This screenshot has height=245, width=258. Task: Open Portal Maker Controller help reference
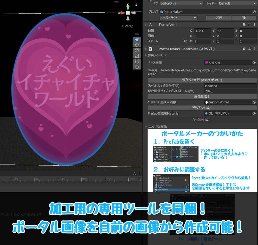pos(244,49)
